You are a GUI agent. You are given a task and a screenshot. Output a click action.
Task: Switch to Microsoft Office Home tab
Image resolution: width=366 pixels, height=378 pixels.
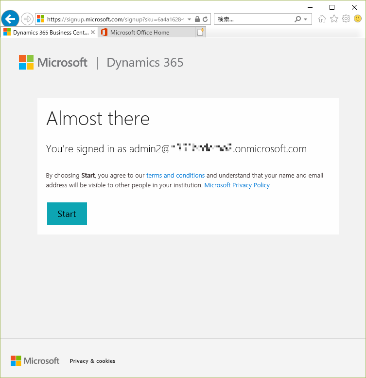tap(146, 32)
